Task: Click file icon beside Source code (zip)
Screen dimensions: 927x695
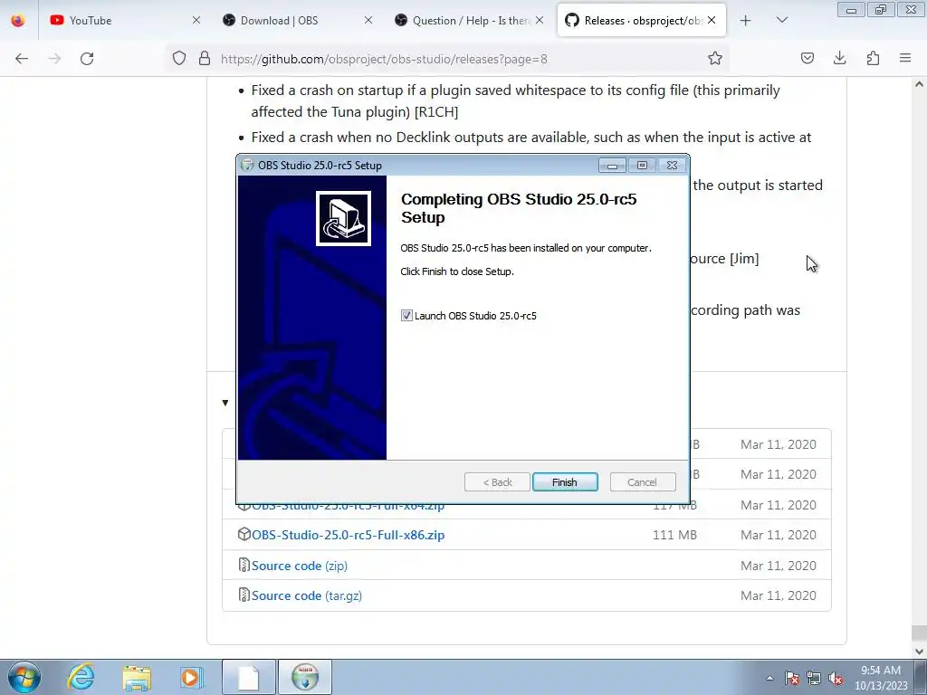Action: (244, 565)
